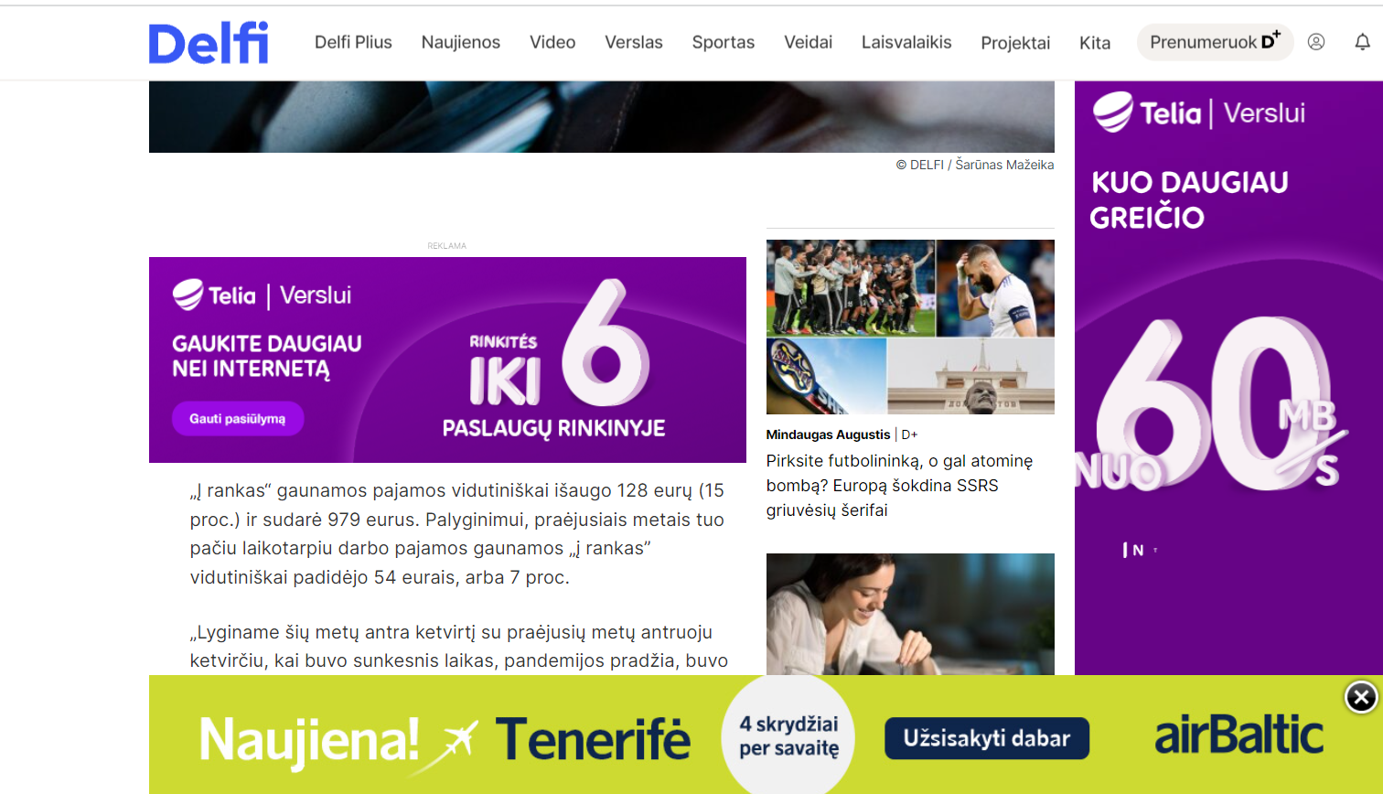
Task: Open notifications bell icon
Action: [x=1362, y=42]
